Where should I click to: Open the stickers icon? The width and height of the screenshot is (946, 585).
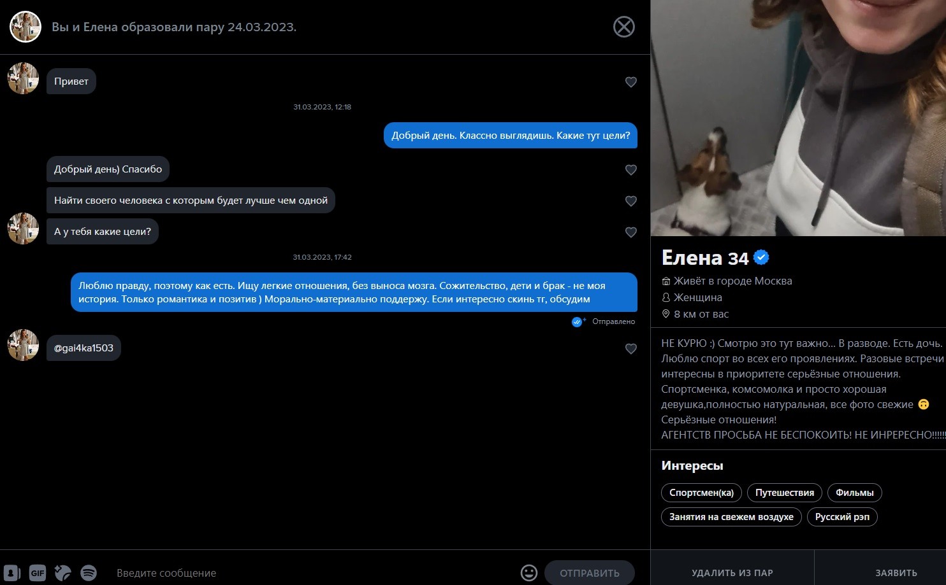click(x=63, y=573)
